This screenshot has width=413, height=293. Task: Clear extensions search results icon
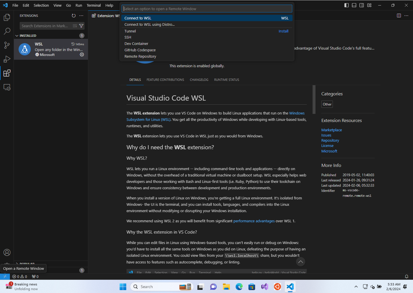pyautogui.click(x=75, y=26)
